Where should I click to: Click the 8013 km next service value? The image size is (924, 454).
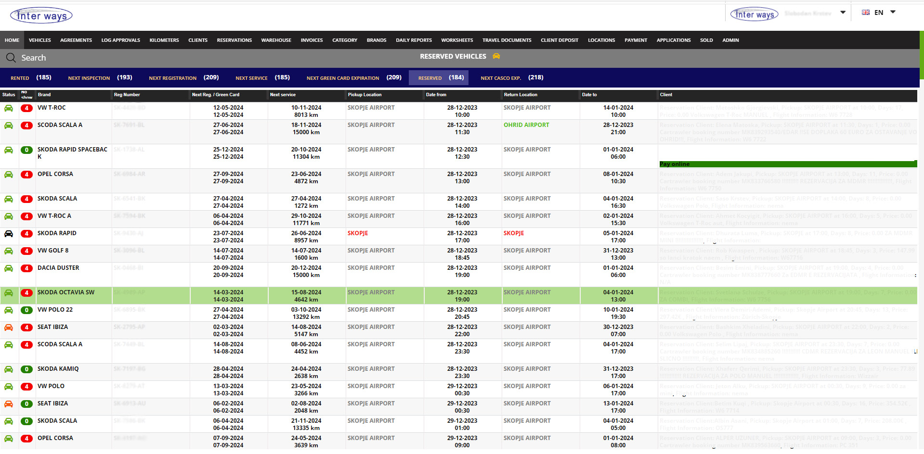point(306,115)
